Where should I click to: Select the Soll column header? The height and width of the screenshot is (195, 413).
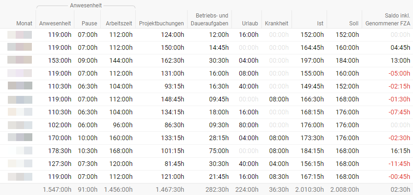354,24
